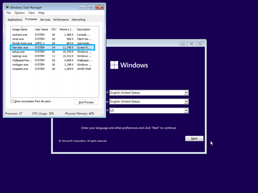Select the winpeshl.exe process row
The width and height of the screenshot is (258, 193).
tap(52, 69)
